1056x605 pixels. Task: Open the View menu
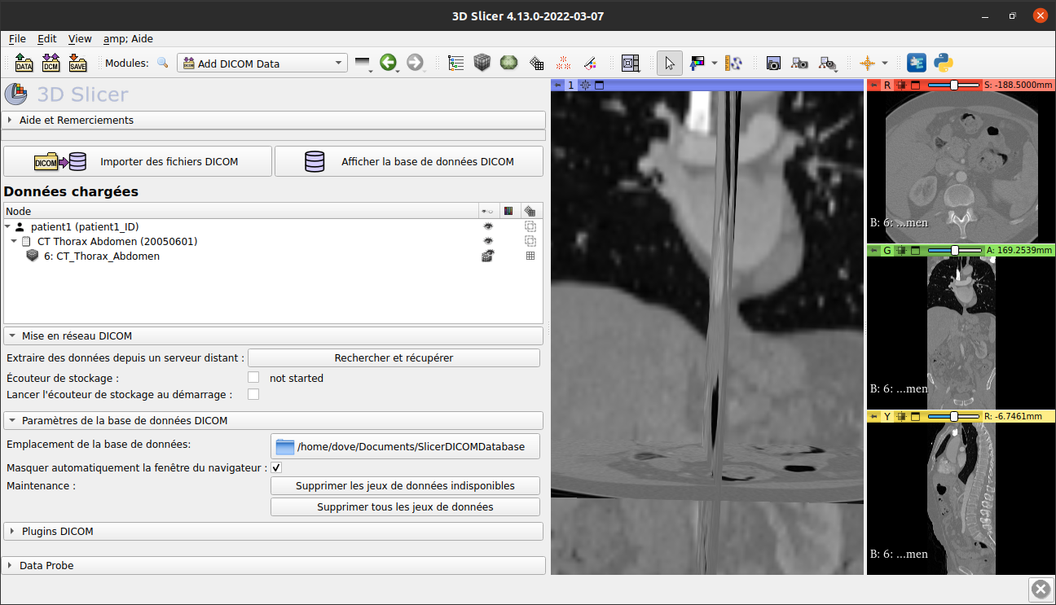click(79, 38)
